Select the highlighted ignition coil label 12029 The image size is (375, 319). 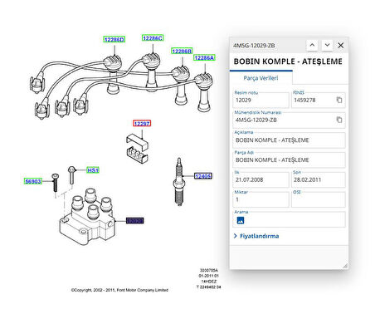tap(134, 221)
